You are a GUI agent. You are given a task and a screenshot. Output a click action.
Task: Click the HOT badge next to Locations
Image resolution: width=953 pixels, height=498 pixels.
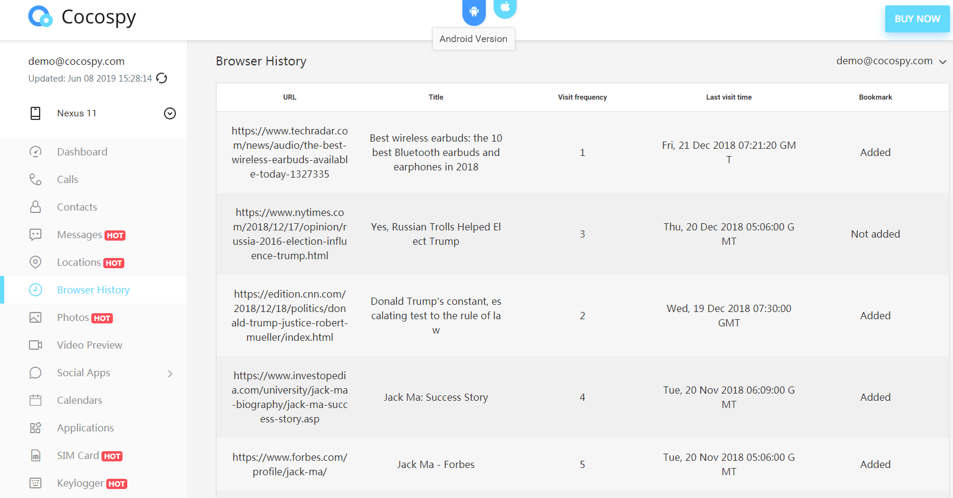click(113, 263)
